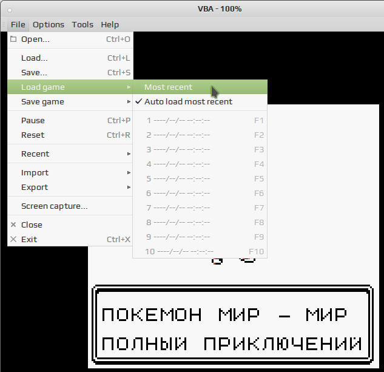
Task: Expand the Save game submenu arrow
Action: tap(129, 101)
